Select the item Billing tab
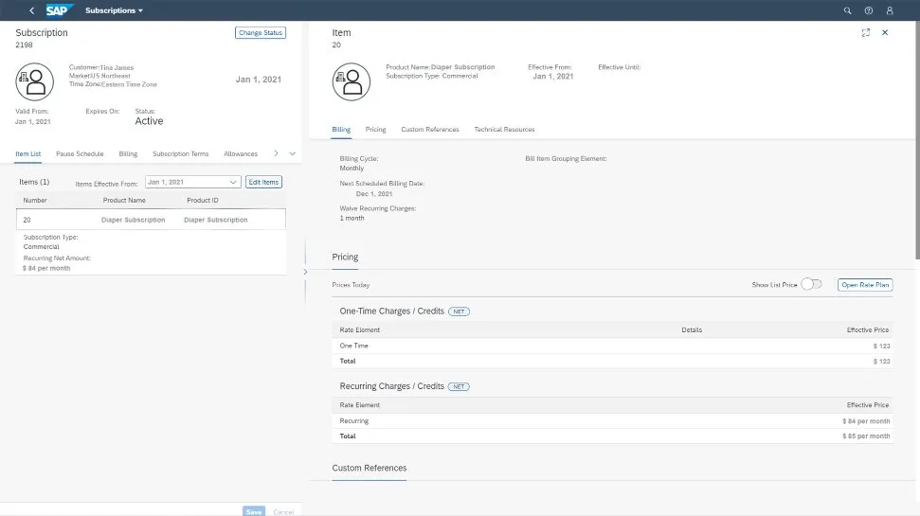Screen dimensions: 920x516 341,130
